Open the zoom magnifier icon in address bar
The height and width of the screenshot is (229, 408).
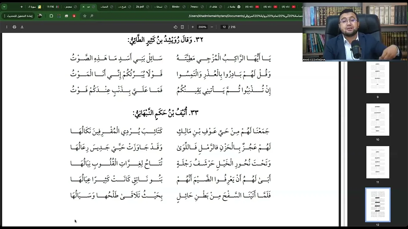(92, 16)
